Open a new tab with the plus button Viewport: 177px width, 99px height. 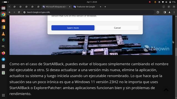(105, 7)
